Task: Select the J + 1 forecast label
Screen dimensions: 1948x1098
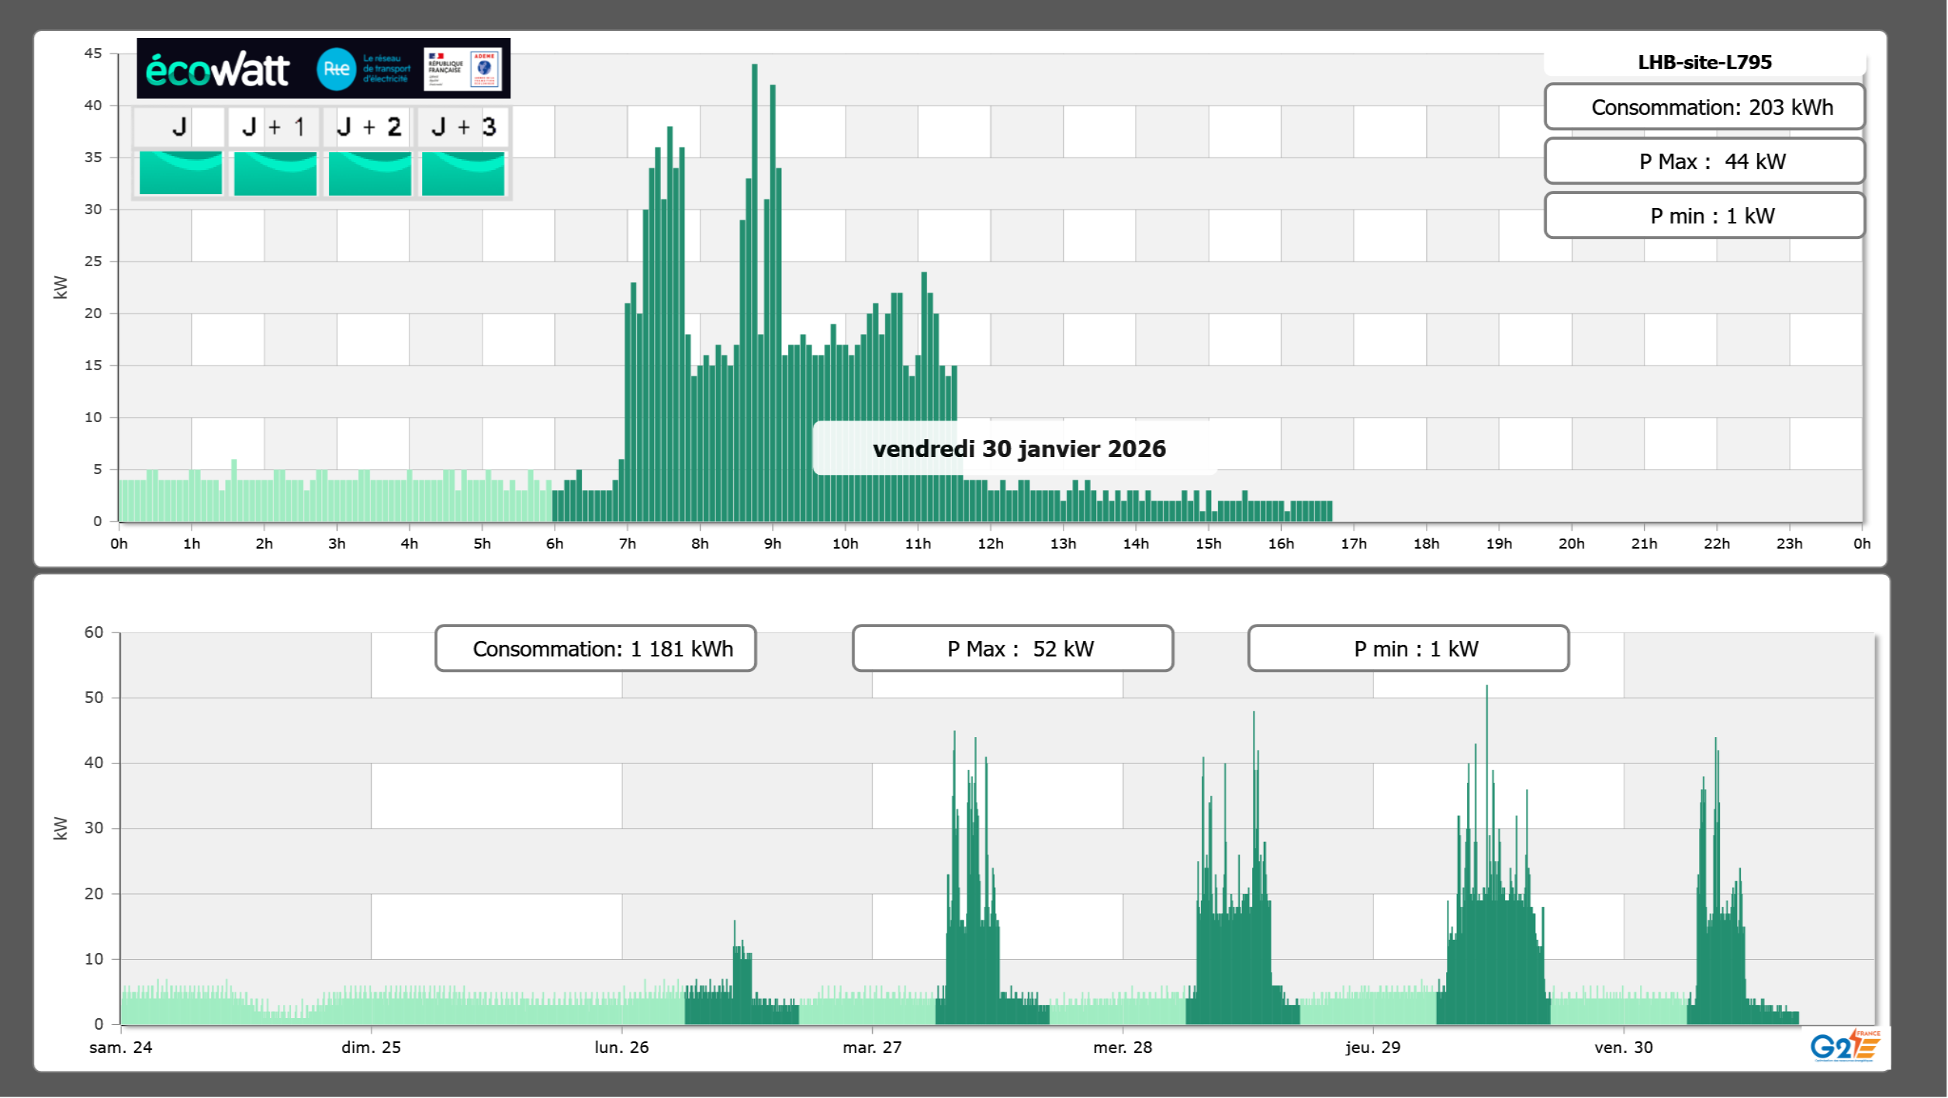Action: 274,126
